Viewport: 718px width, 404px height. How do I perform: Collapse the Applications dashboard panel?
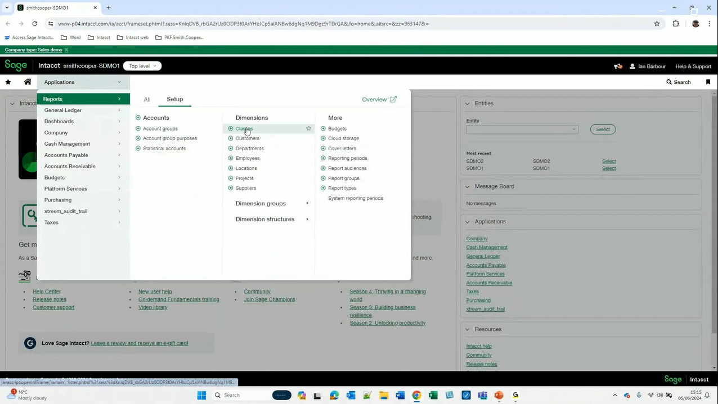(x=467, y=222)
